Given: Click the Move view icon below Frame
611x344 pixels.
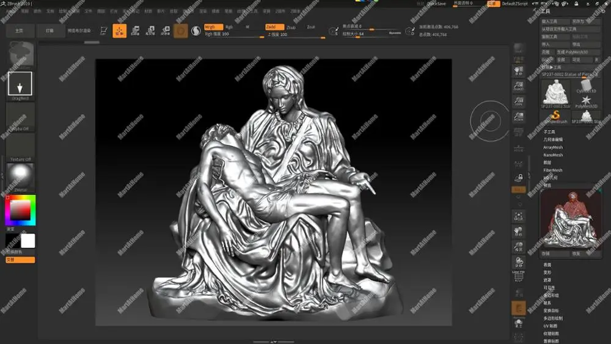Looking at the screenshot, I should 519,232.
